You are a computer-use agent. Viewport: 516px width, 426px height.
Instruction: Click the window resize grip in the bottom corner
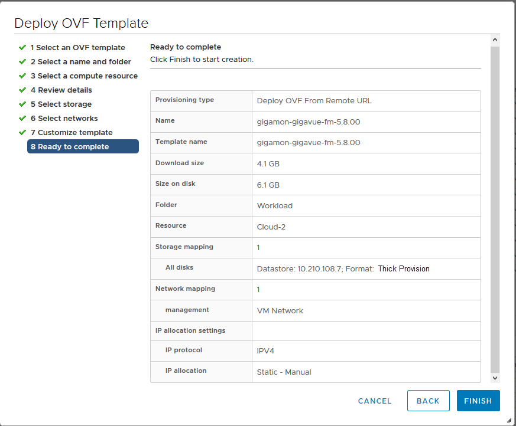coord(509,420)
